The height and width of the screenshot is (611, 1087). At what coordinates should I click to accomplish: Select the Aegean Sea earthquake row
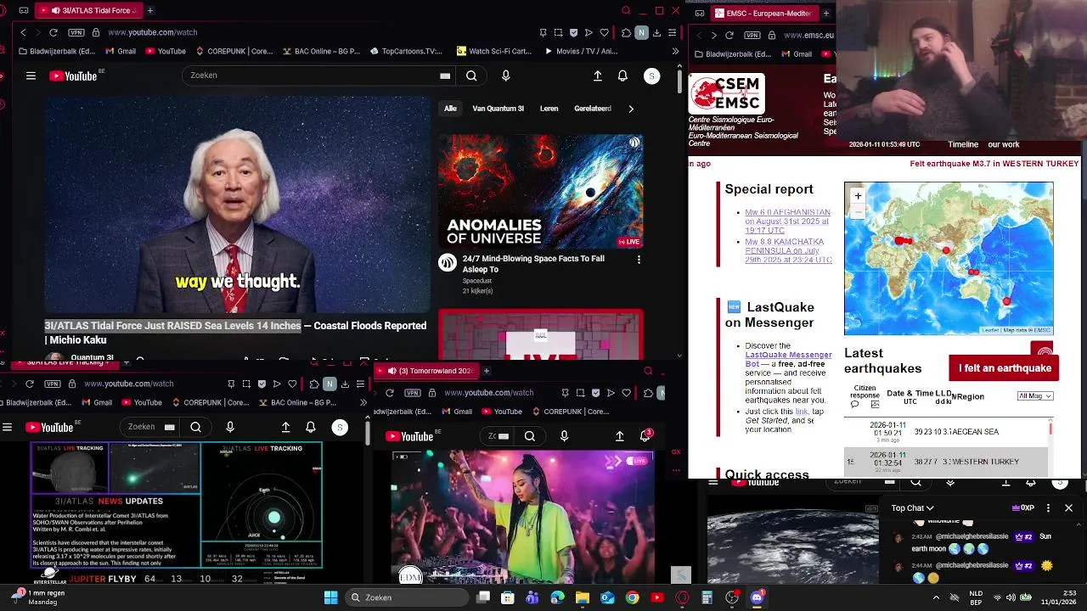948,431
